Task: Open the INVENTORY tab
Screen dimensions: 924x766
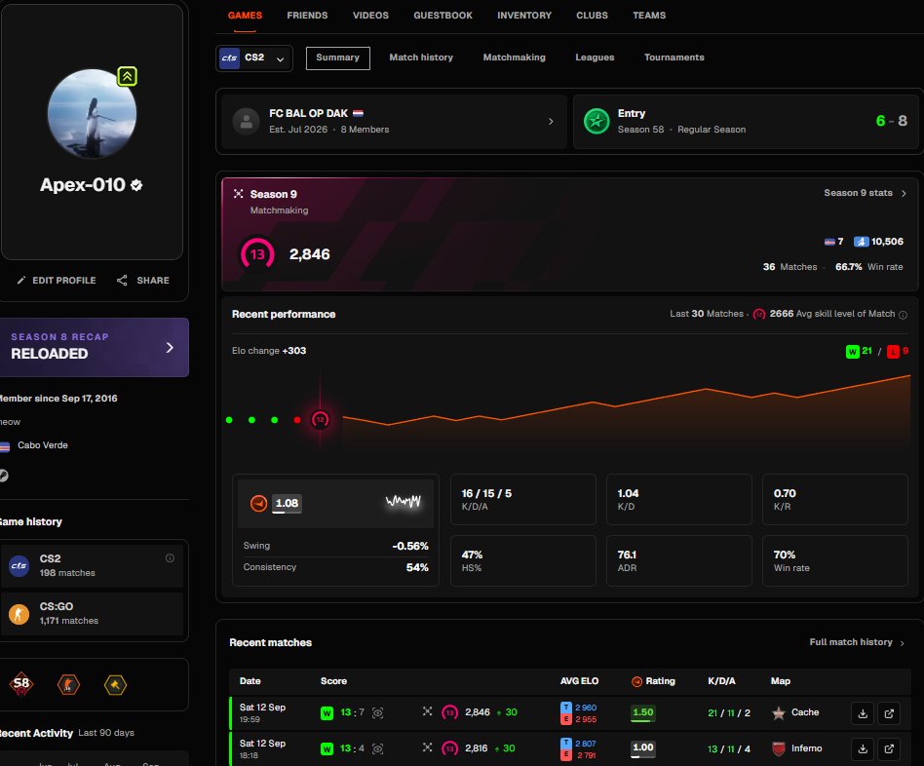Action: click(x=523, y=16)
